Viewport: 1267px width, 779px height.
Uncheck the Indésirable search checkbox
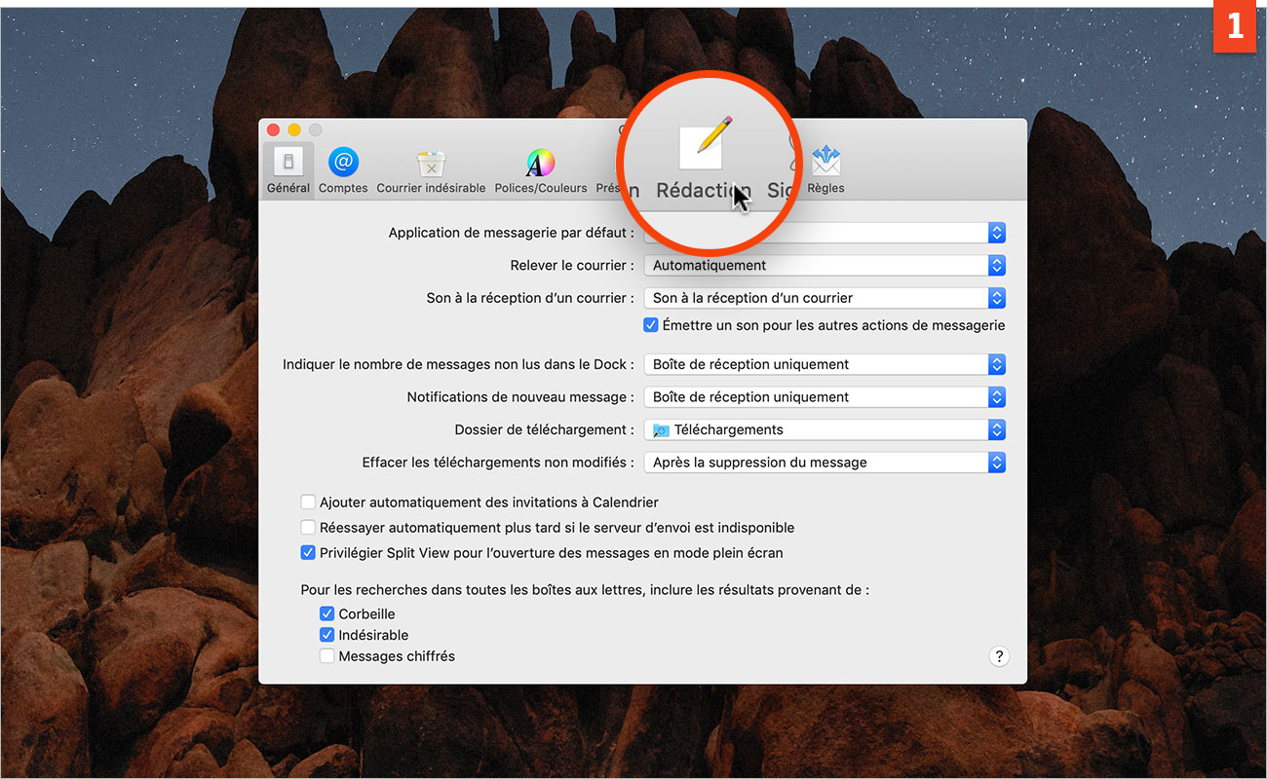click(x=327, y=635)
